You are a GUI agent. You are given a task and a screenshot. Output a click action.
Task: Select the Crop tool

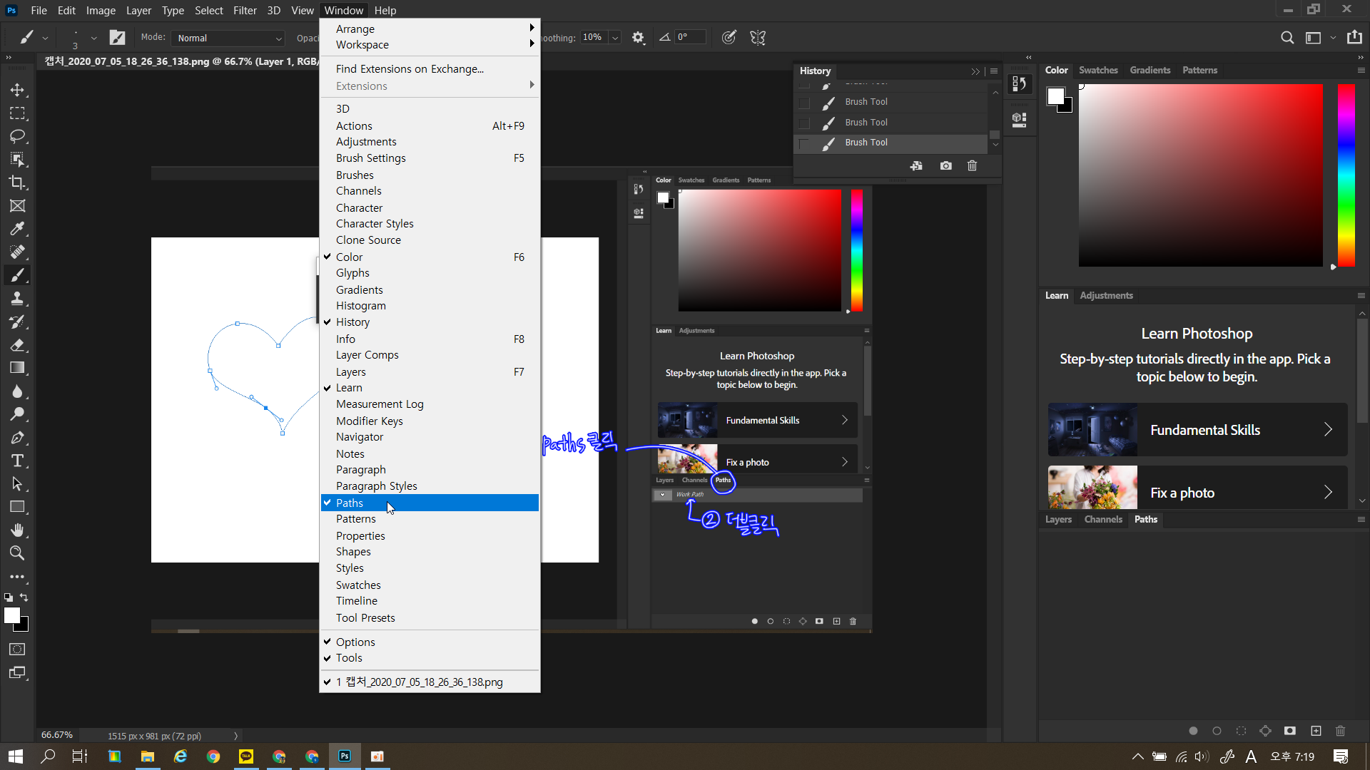click(17, 183)
